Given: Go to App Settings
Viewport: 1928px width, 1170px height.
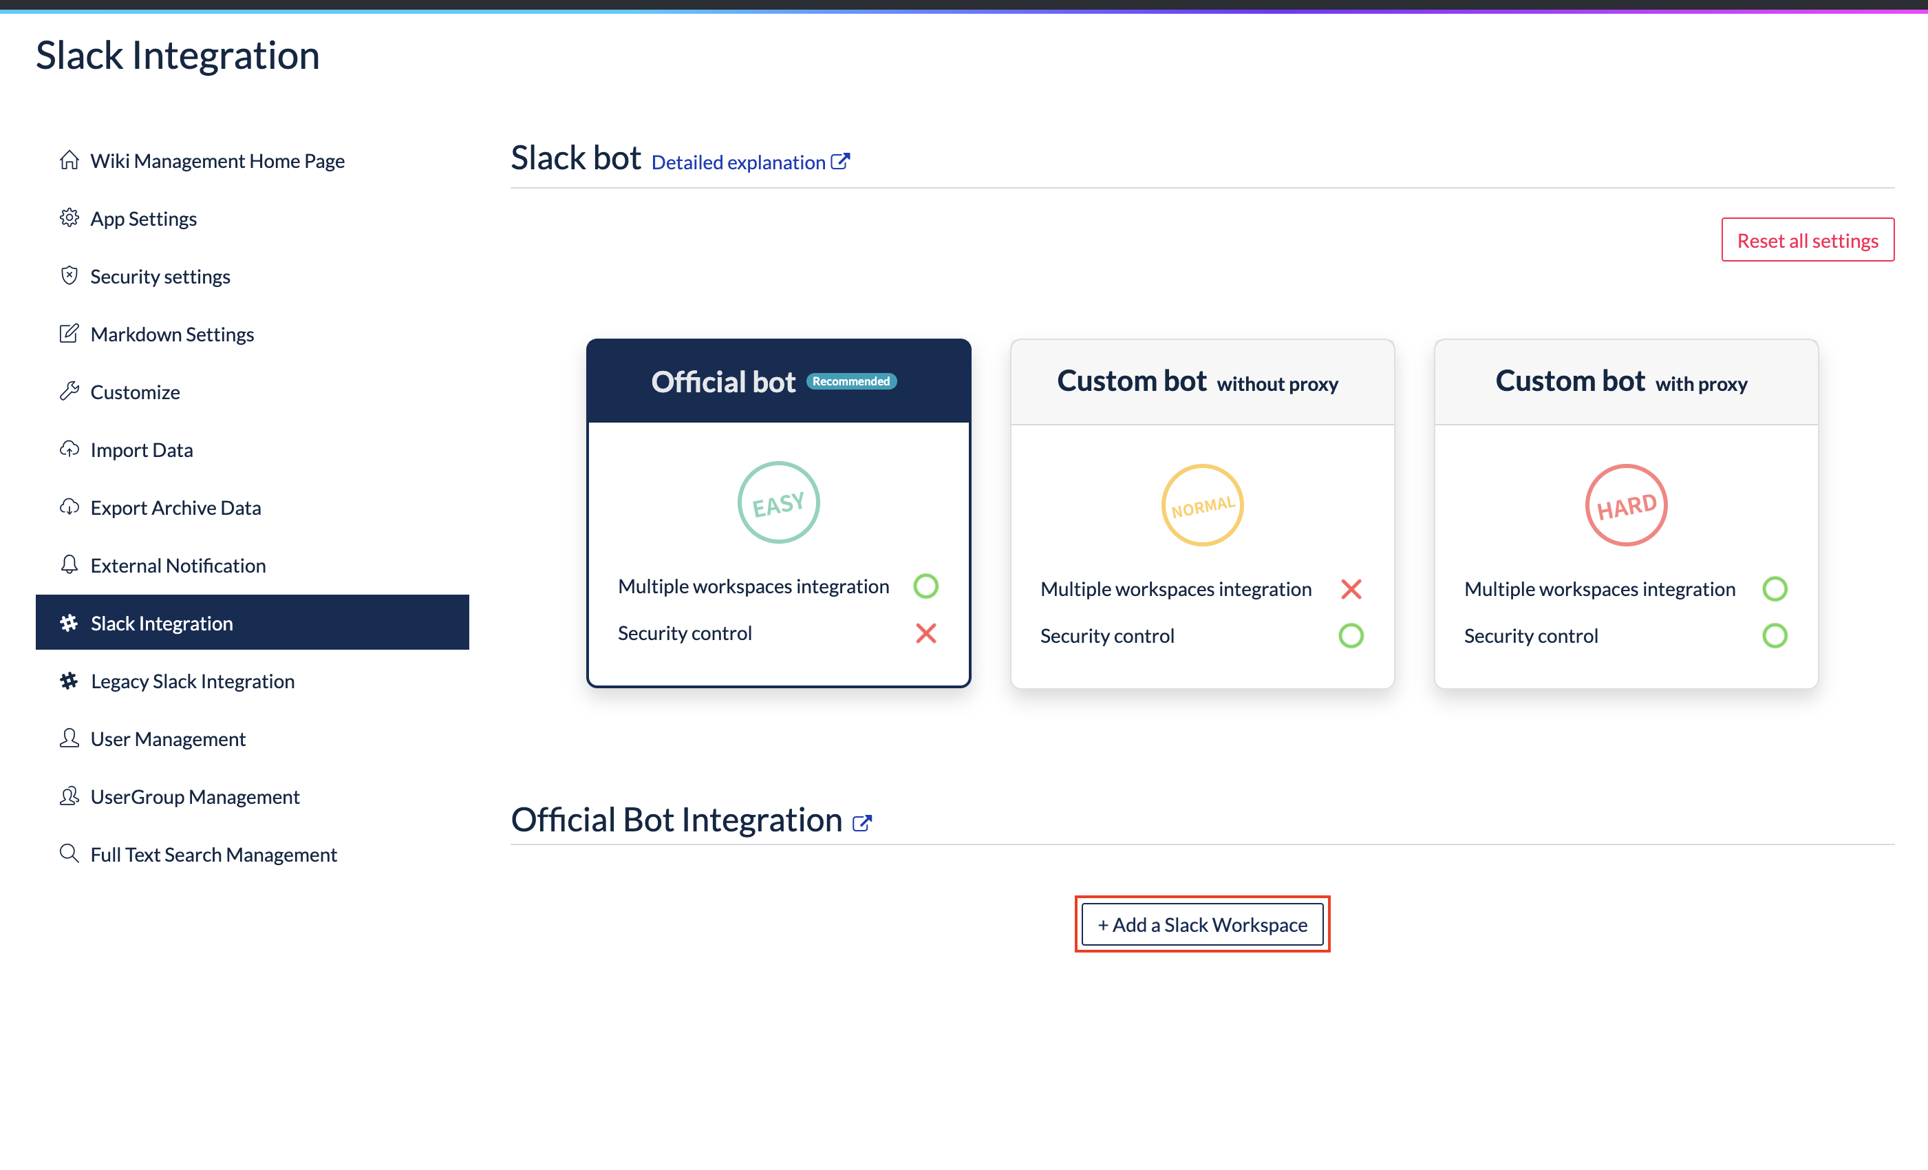Looking at the screenshot, I should coord(252,218).
